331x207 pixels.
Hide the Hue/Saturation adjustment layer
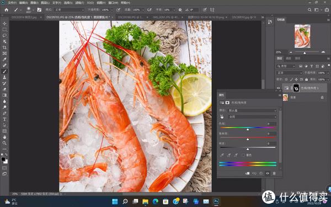(x=279, y=88)
